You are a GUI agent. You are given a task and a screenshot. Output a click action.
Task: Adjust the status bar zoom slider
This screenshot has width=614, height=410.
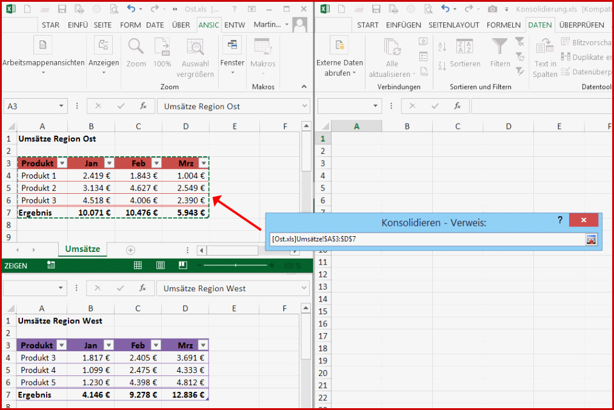tap(235, 265)
